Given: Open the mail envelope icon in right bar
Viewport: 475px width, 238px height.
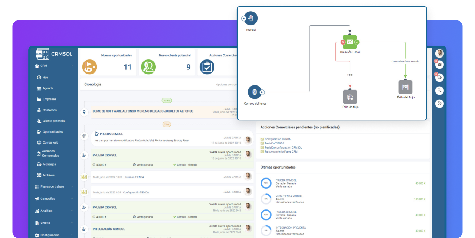Looking at the screenshot, I should click(440, 65).
